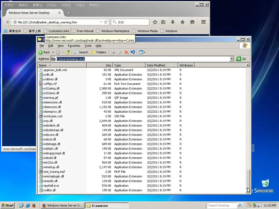This screenshot has height=209, width=279.
Task: Click the desktop search magnifier icon
Action: (240, 205)
